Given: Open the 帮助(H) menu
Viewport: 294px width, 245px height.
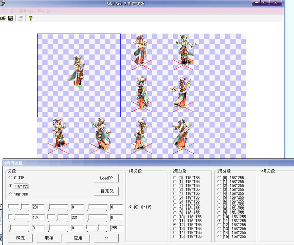Looking at the screenshot, I should point(44,11).
